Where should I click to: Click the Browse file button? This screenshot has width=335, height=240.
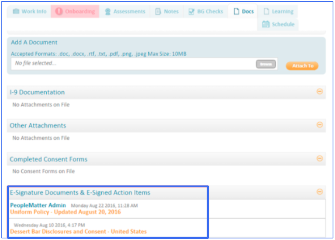266,64
